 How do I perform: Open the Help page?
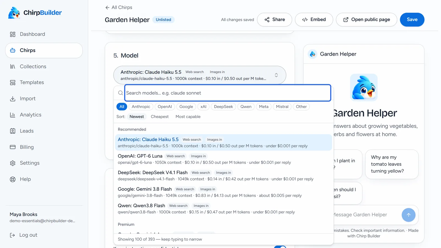point(44,179)
